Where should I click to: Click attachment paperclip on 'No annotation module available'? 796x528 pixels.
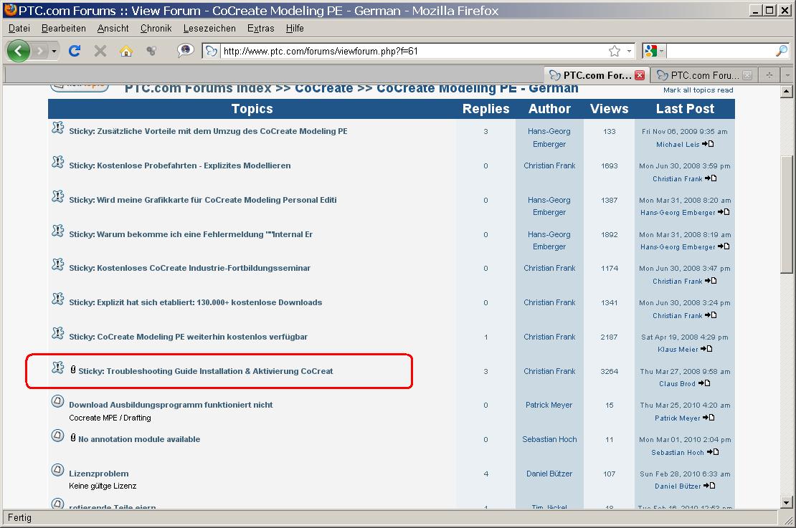[x=73, y=438]
